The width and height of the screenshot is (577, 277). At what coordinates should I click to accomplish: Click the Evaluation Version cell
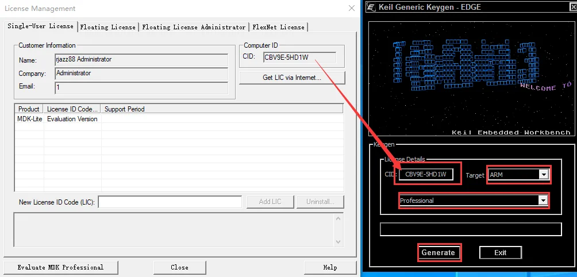pos(72,119)
